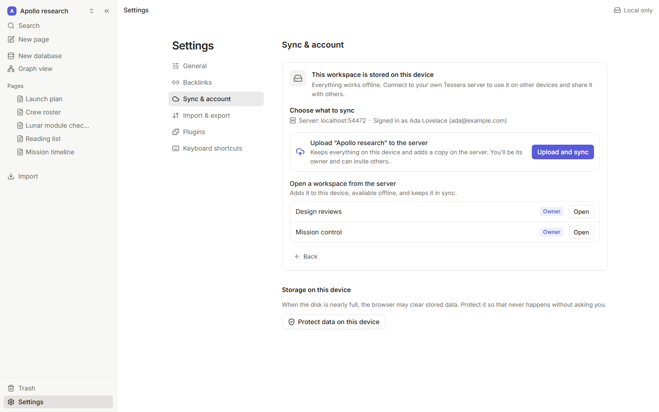The height and width of the screenshot is (412, 659).
Task: Click the Mission timeline page icon
Action: coord(20,152)
